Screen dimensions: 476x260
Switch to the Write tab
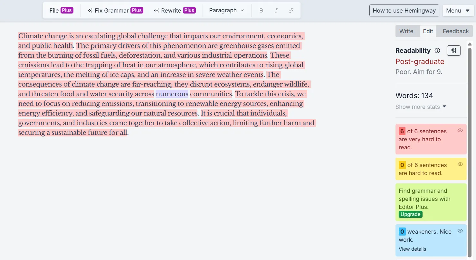pos(406,31)
